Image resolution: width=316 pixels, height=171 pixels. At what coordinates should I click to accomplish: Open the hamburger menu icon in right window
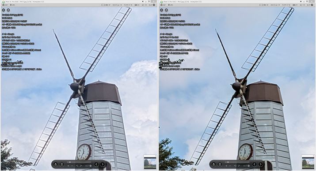click(220, 164)
